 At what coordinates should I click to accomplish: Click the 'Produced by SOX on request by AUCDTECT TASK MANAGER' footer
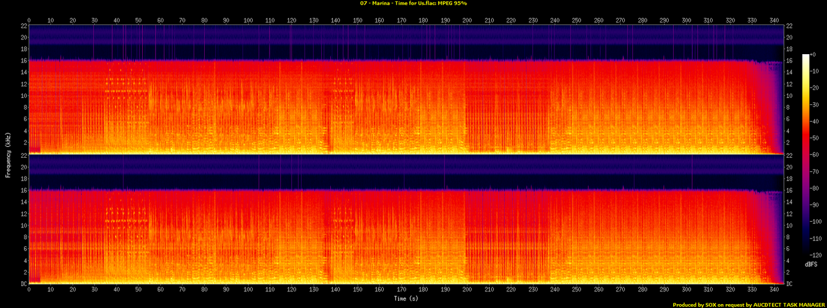pyautogui.click(x=748, y=305)
